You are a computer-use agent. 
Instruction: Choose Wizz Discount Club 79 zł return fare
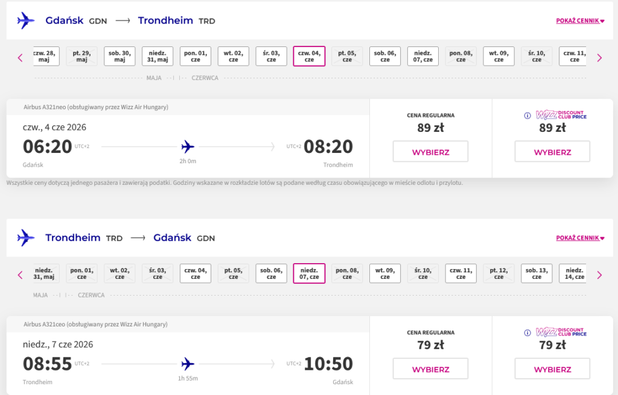click(x=552, y=369)
